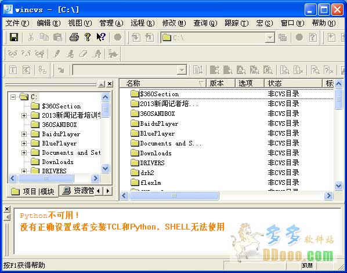
Task: Select $360Section folder in file list
Action: click(160, 94)
